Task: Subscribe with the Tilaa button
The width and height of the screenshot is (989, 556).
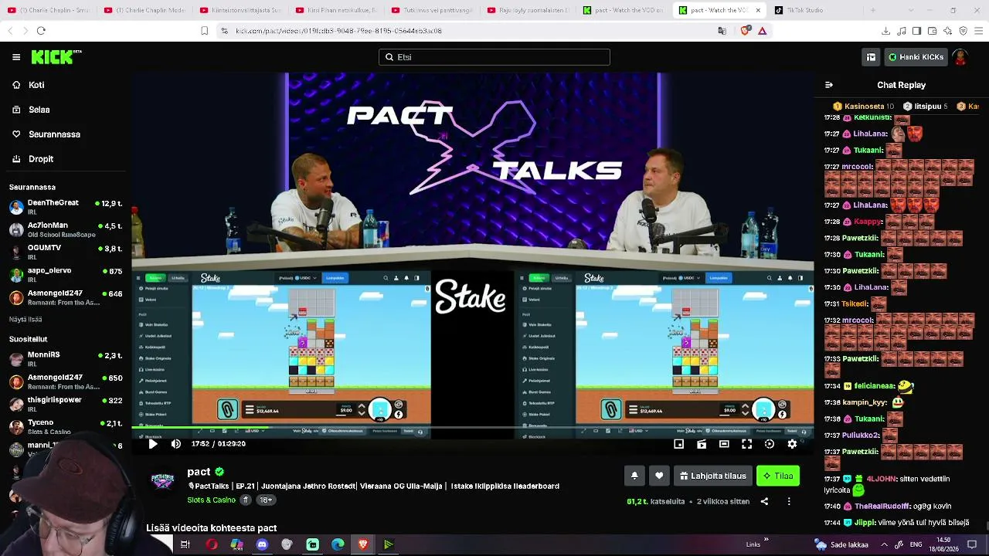Action: pos(778,476)
